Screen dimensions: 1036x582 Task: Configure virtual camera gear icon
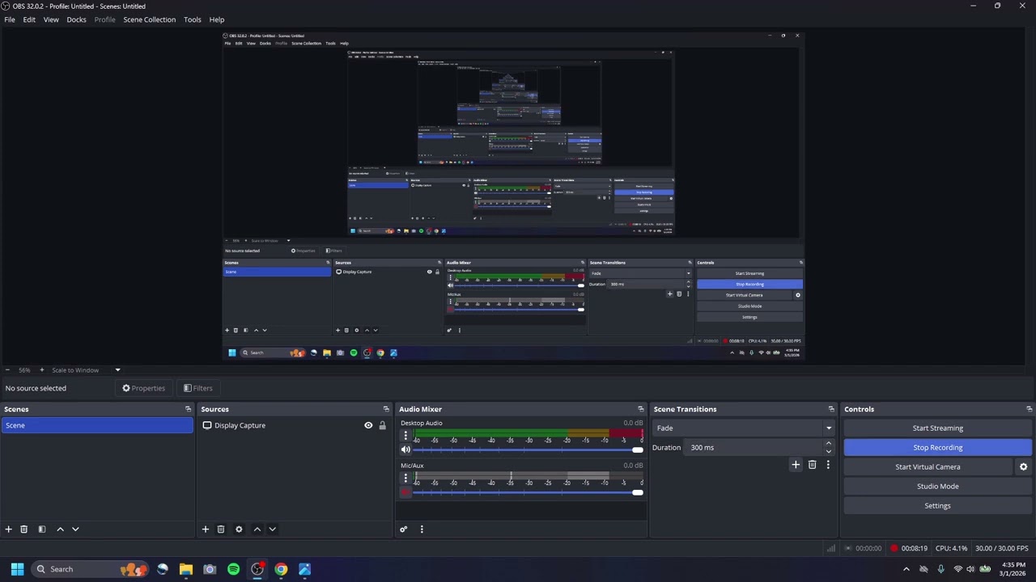(1023, 467)
